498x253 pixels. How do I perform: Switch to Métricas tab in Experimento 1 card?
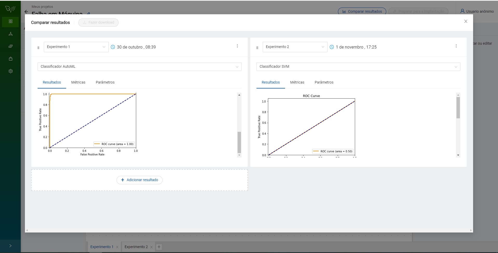coord(78,82)
